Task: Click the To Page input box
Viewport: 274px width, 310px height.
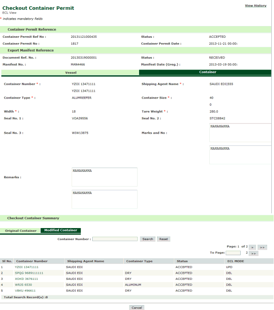Action: pos(233,253)
